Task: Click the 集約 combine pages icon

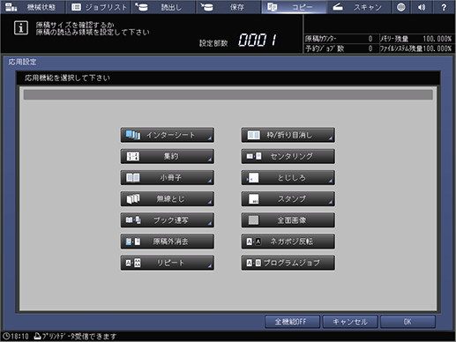Action: click(x=133, y=156)
